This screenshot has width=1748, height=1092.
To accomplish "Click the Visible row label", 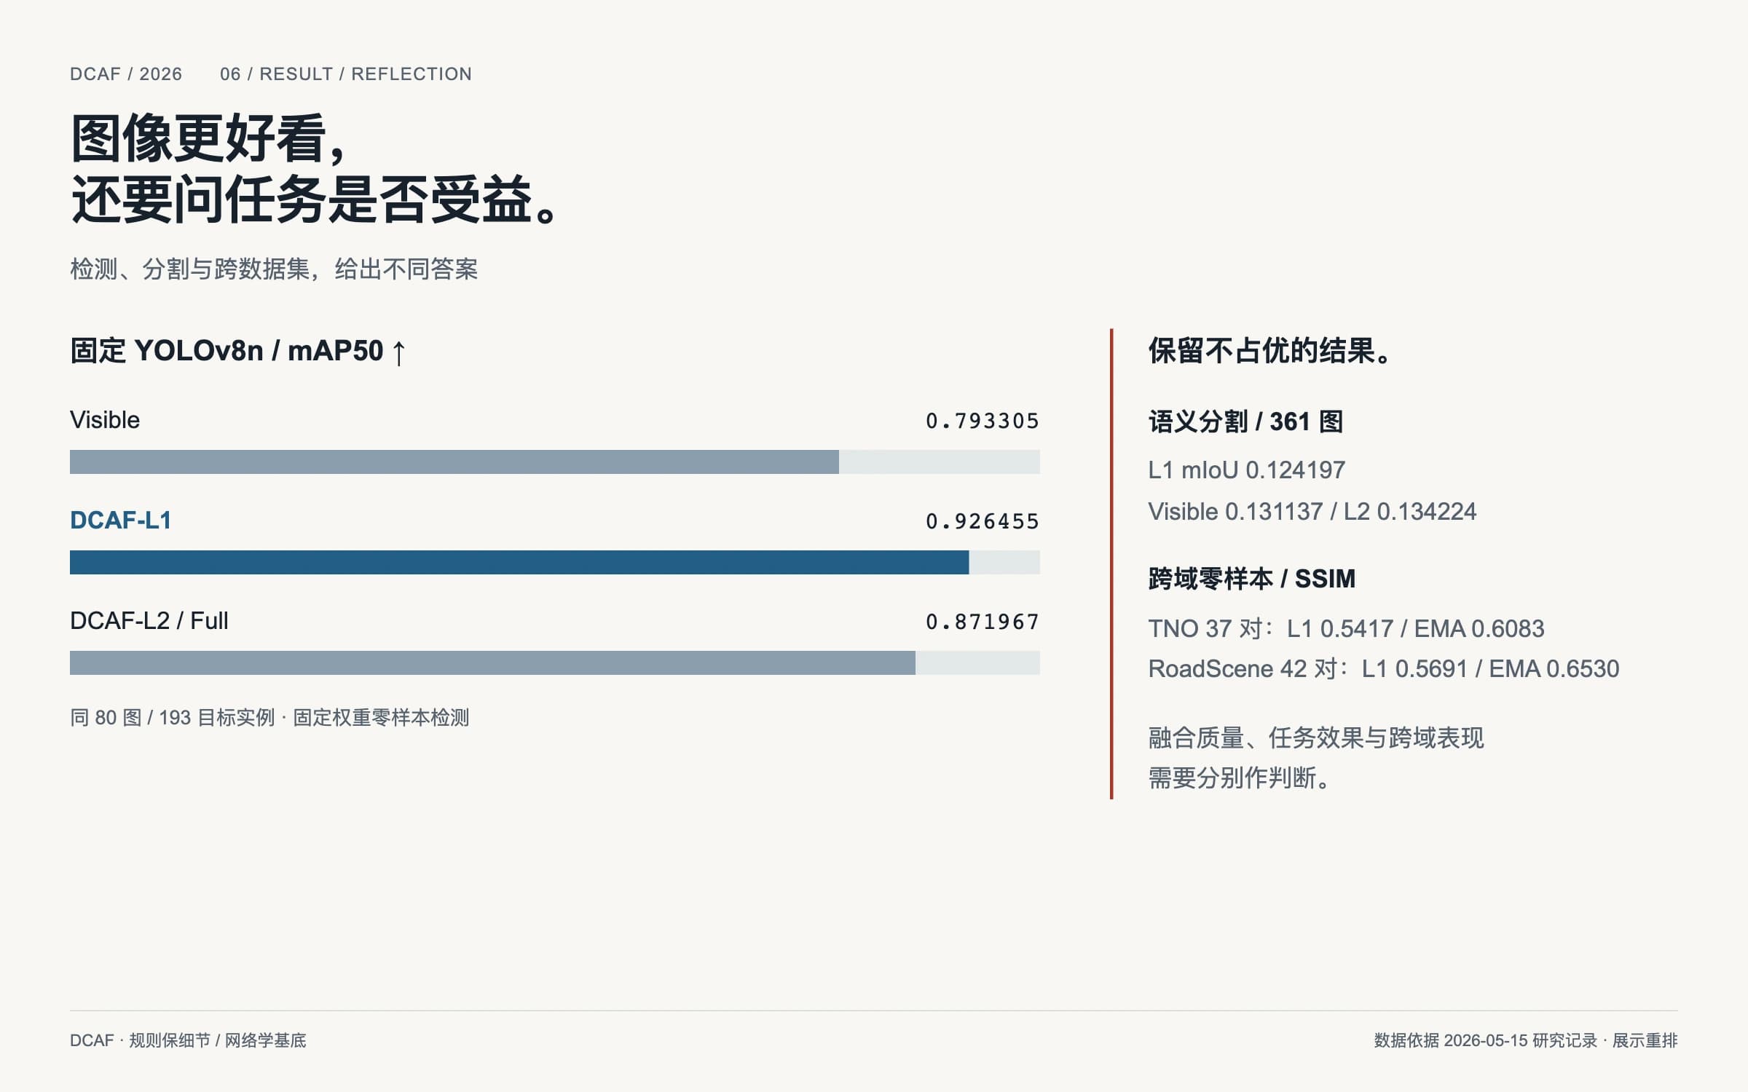I will (105, 420).
